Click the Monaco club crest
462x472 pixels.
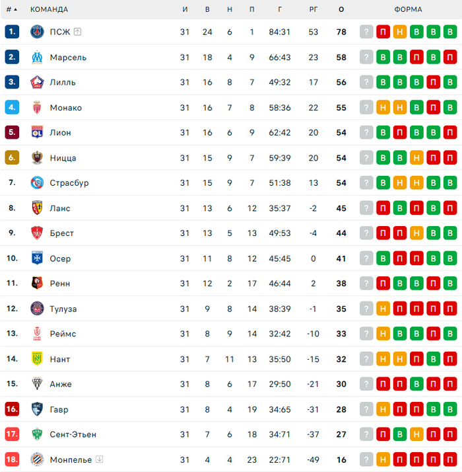[x=37, y=107]
